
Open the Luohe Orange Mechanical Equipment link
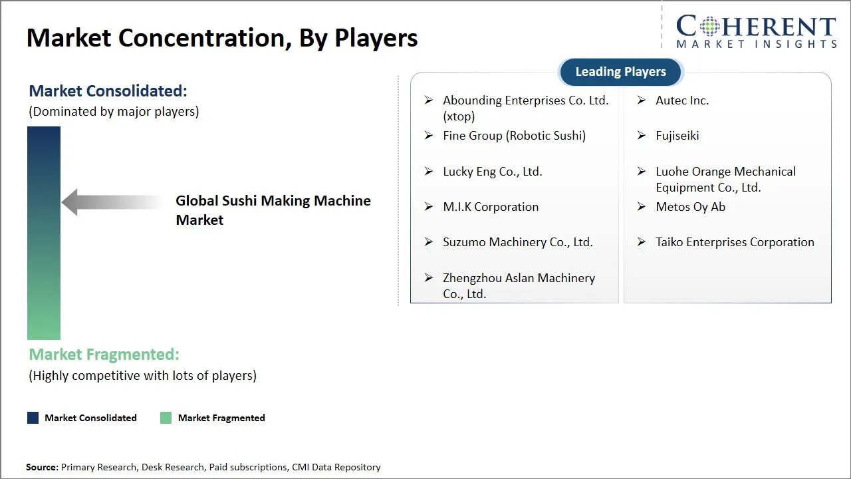tap(725, 179)
